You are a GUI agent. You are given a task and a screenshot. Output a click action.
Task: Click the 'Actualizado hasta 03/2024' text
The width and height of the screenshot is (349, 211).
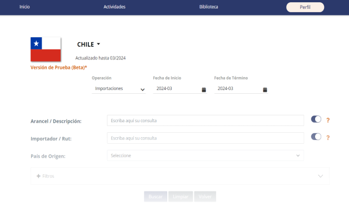101,58
